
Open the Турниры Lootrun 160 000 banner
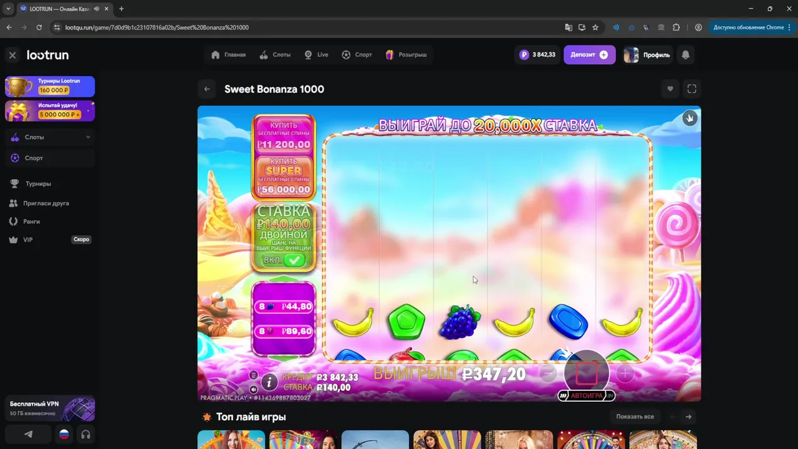pyautogui.click(x=50, y=86)
